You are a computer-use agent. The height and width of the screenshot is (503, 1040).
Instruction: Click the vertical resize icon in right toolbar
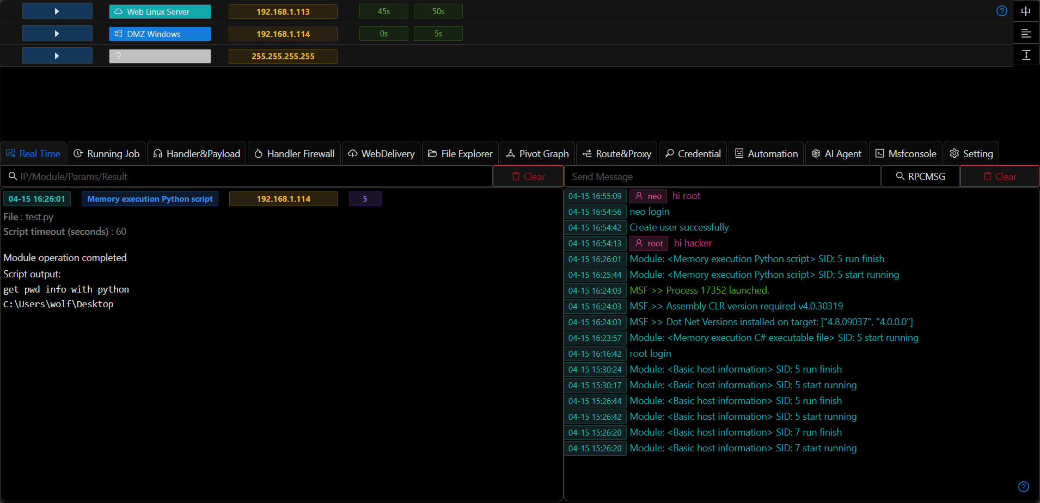point(1026,55)
